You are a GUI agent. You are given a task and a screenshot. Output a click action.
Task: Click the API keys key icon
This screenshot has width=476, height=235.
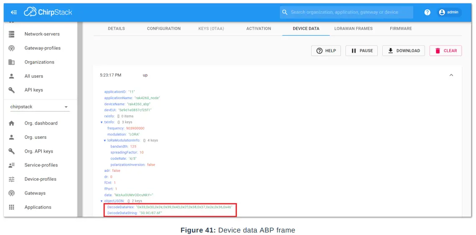12,90
